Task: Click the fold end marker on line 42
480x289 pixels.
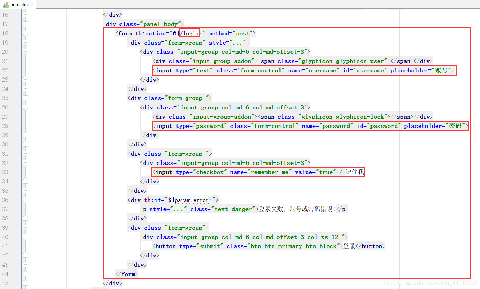Action: click(x=25, y=255)
